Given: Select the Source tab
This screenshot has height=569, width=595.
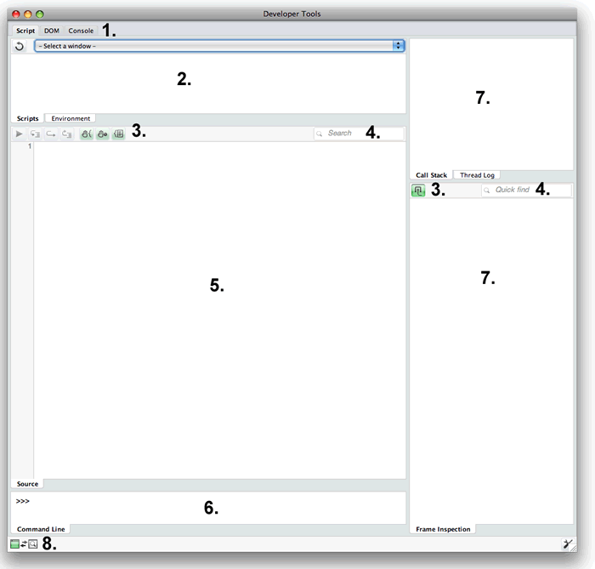Looking at the screenshot, I should click(27, 484).
